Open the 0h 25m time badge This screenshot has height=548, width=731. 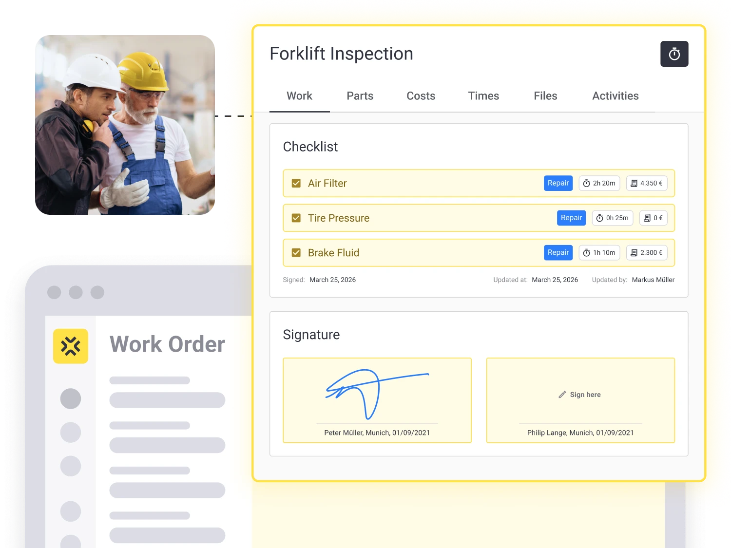click(613, 218)
